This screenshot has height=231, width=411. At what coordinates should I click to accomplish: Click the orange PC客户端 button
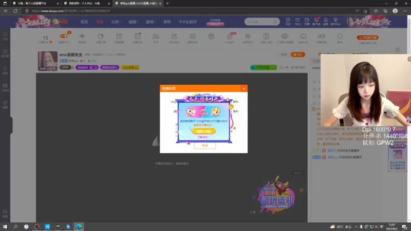(367, 37)
